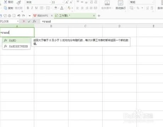Click the wrap text icon above 自动换行
Image resolution: width=163 pixels, height=127 pixels.
click(x=120, y=3)
